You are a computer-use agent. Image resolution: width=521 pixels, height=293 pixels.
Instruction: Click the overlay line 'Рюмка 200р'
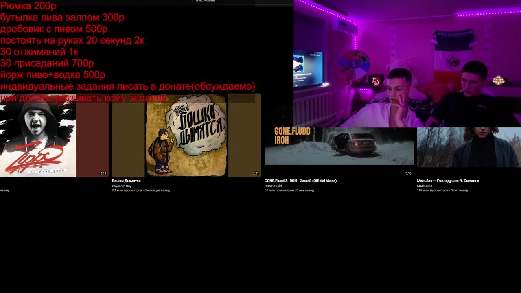click(28, 6)
